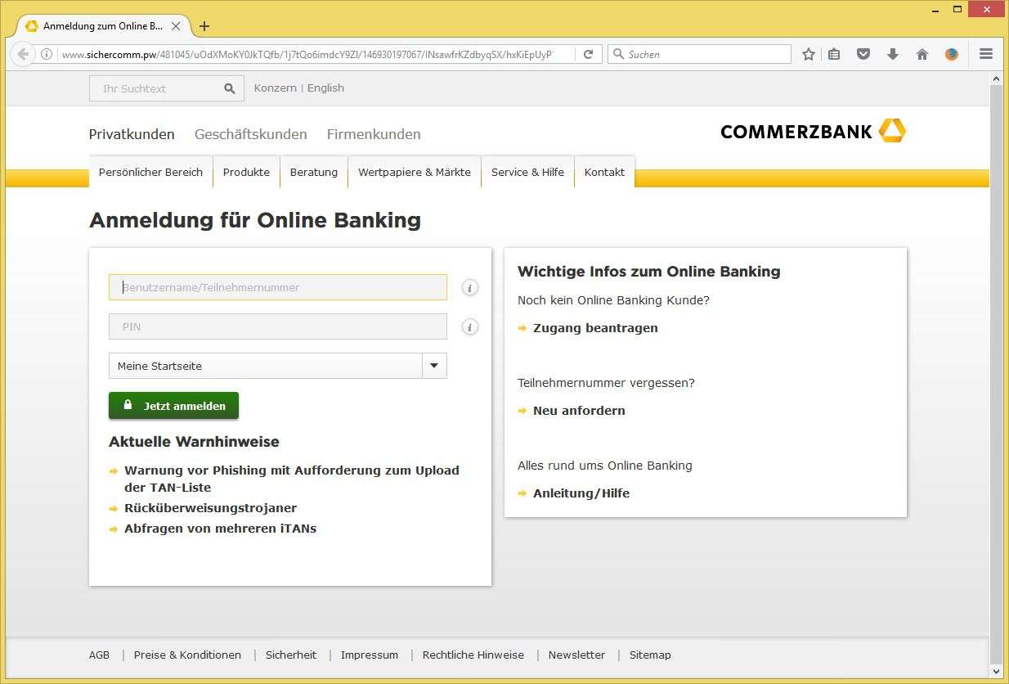Open the Impressum footer link
The width and height of the screenshot is (1009, 684).
point(370,655)
